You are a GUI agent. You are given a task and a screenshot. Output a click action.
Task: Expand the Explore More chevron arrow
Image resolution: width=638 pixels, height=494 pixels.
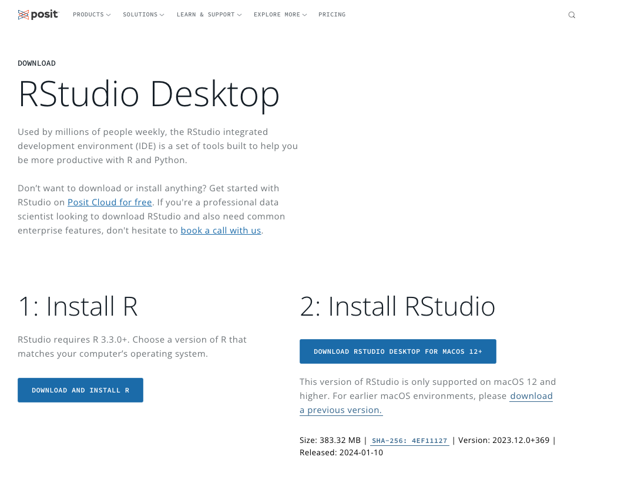[304, 15]
